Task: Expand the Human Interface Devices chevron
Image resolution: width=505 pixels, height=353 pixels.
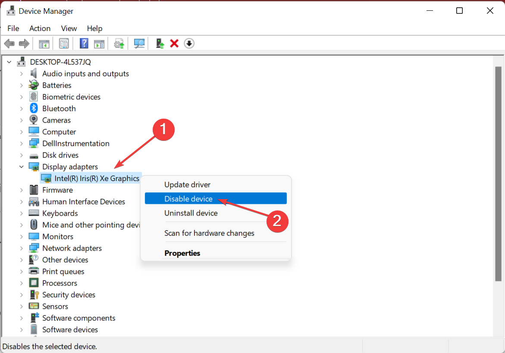Action: click(21, 202)
